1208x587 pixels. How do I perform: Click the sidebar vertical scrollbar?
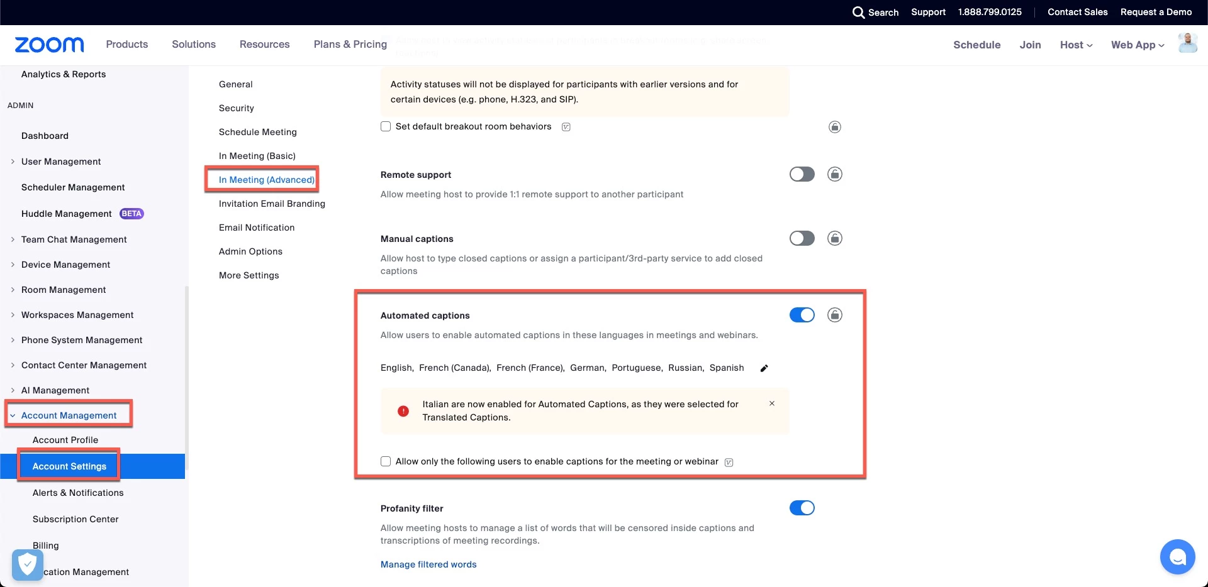pos(186,377)
